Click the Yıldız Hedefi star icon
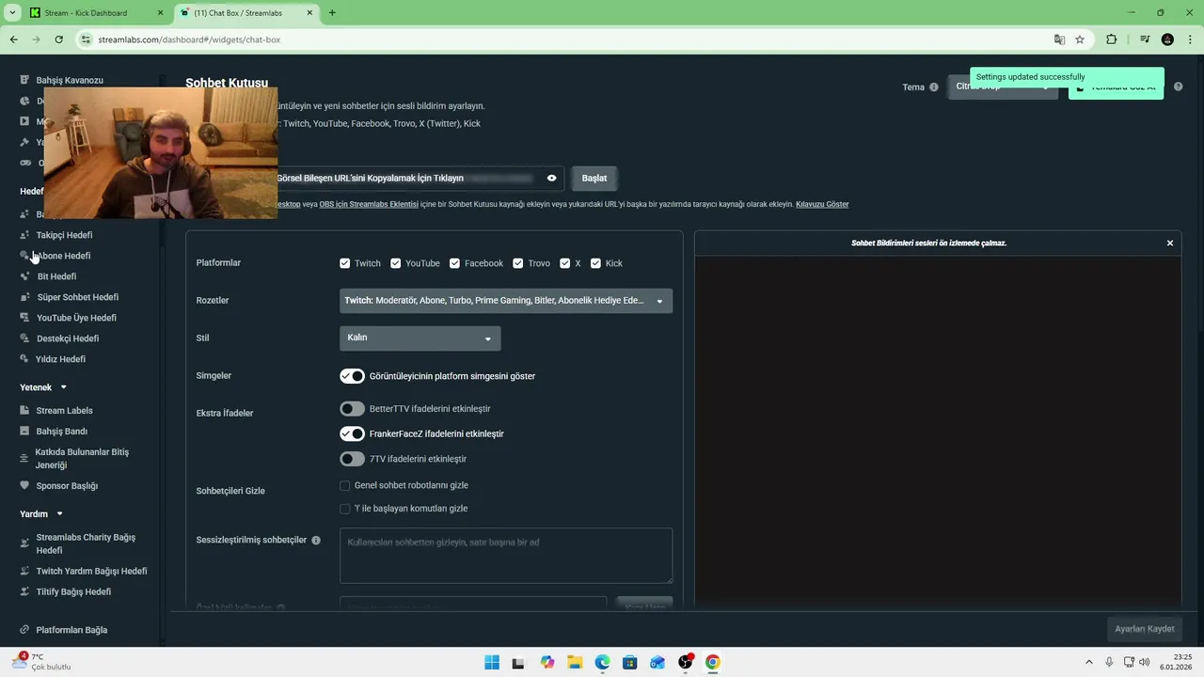 24,359
